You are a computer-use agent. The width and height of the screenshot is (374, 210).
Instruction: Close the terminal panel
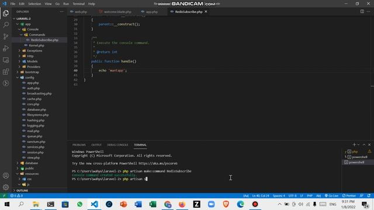[x=369, y=145]
